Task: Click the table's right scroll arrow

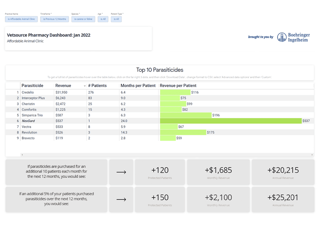Action: click(312, 155)
